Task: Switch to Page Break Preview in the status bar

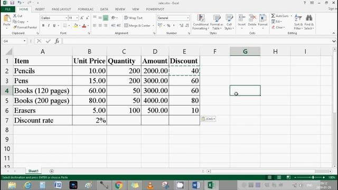Action: click(x=288, y=177)
